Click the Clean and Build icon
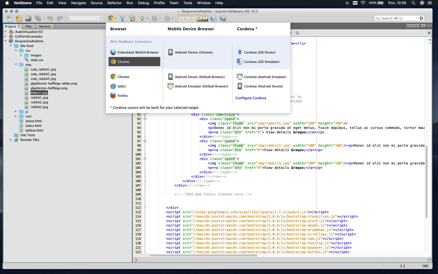Image resolution: width=438 pixels, height=274 pixels. 132,18
